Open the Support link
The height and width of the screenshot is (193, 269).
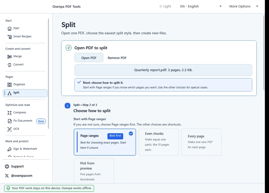[x=14, y=166]
